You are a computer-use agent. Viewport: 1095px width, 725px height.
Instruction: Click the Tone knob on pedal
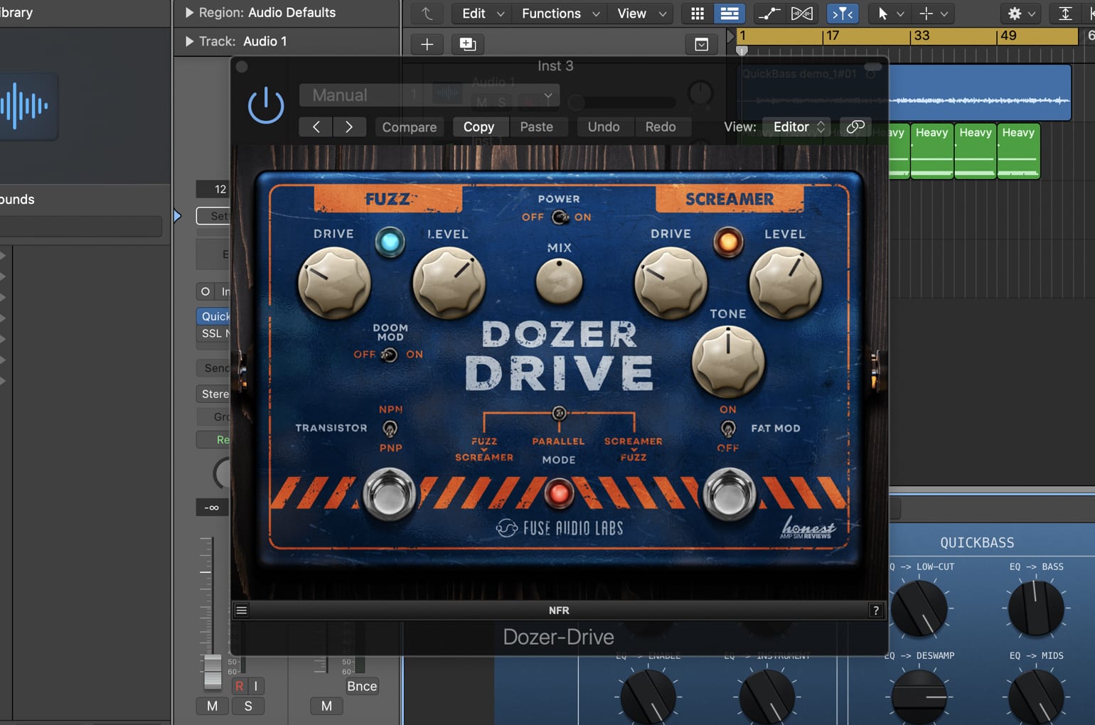pyautogui.click(x=728, y=362)
